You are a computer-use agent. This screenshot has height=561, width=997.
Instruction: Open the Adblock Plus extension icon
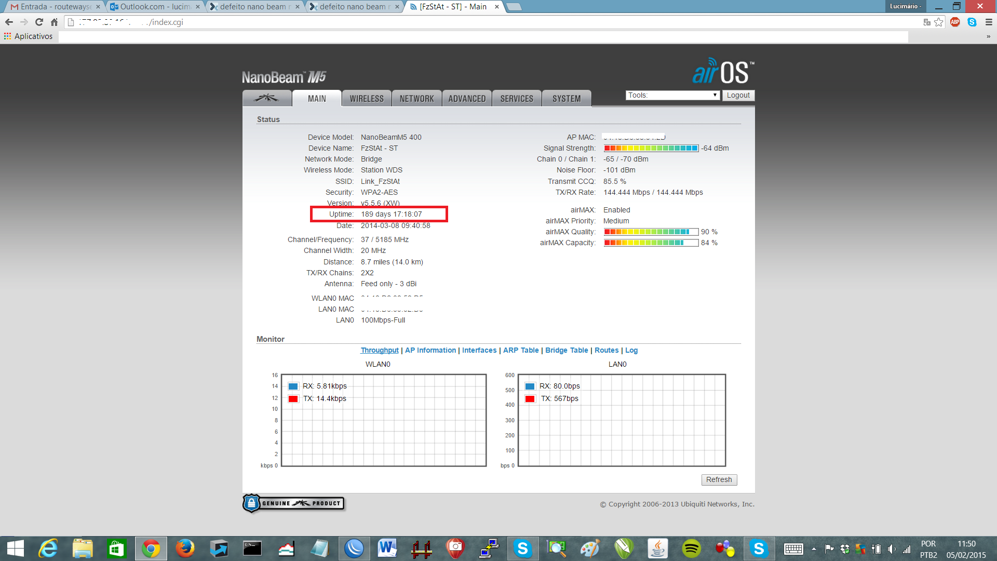click(955, 22)
